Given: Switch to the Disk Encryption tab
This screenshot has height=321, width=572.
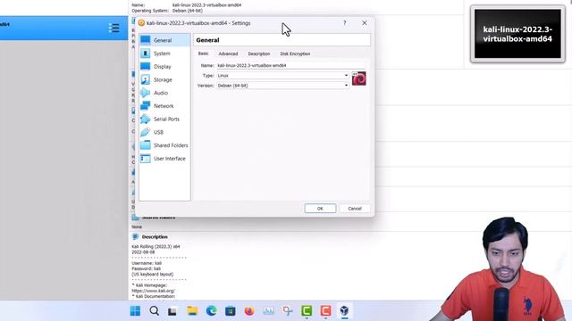Looking at the screenshot, I should tap(295, 53).
